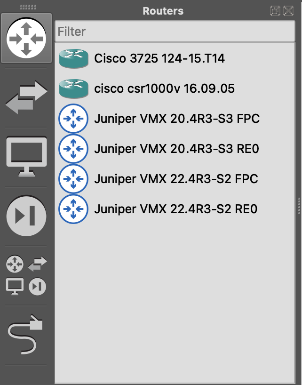The image size is (302, 385).
Task: Click Juniper VMX 20.4R3-S3 FPC device icon
Action: 73,119
